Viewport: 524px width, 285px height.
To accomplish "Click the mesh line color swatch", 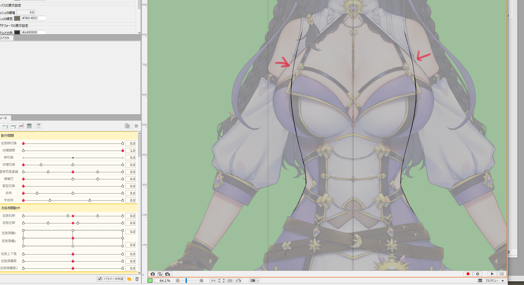I will (17, 18).
